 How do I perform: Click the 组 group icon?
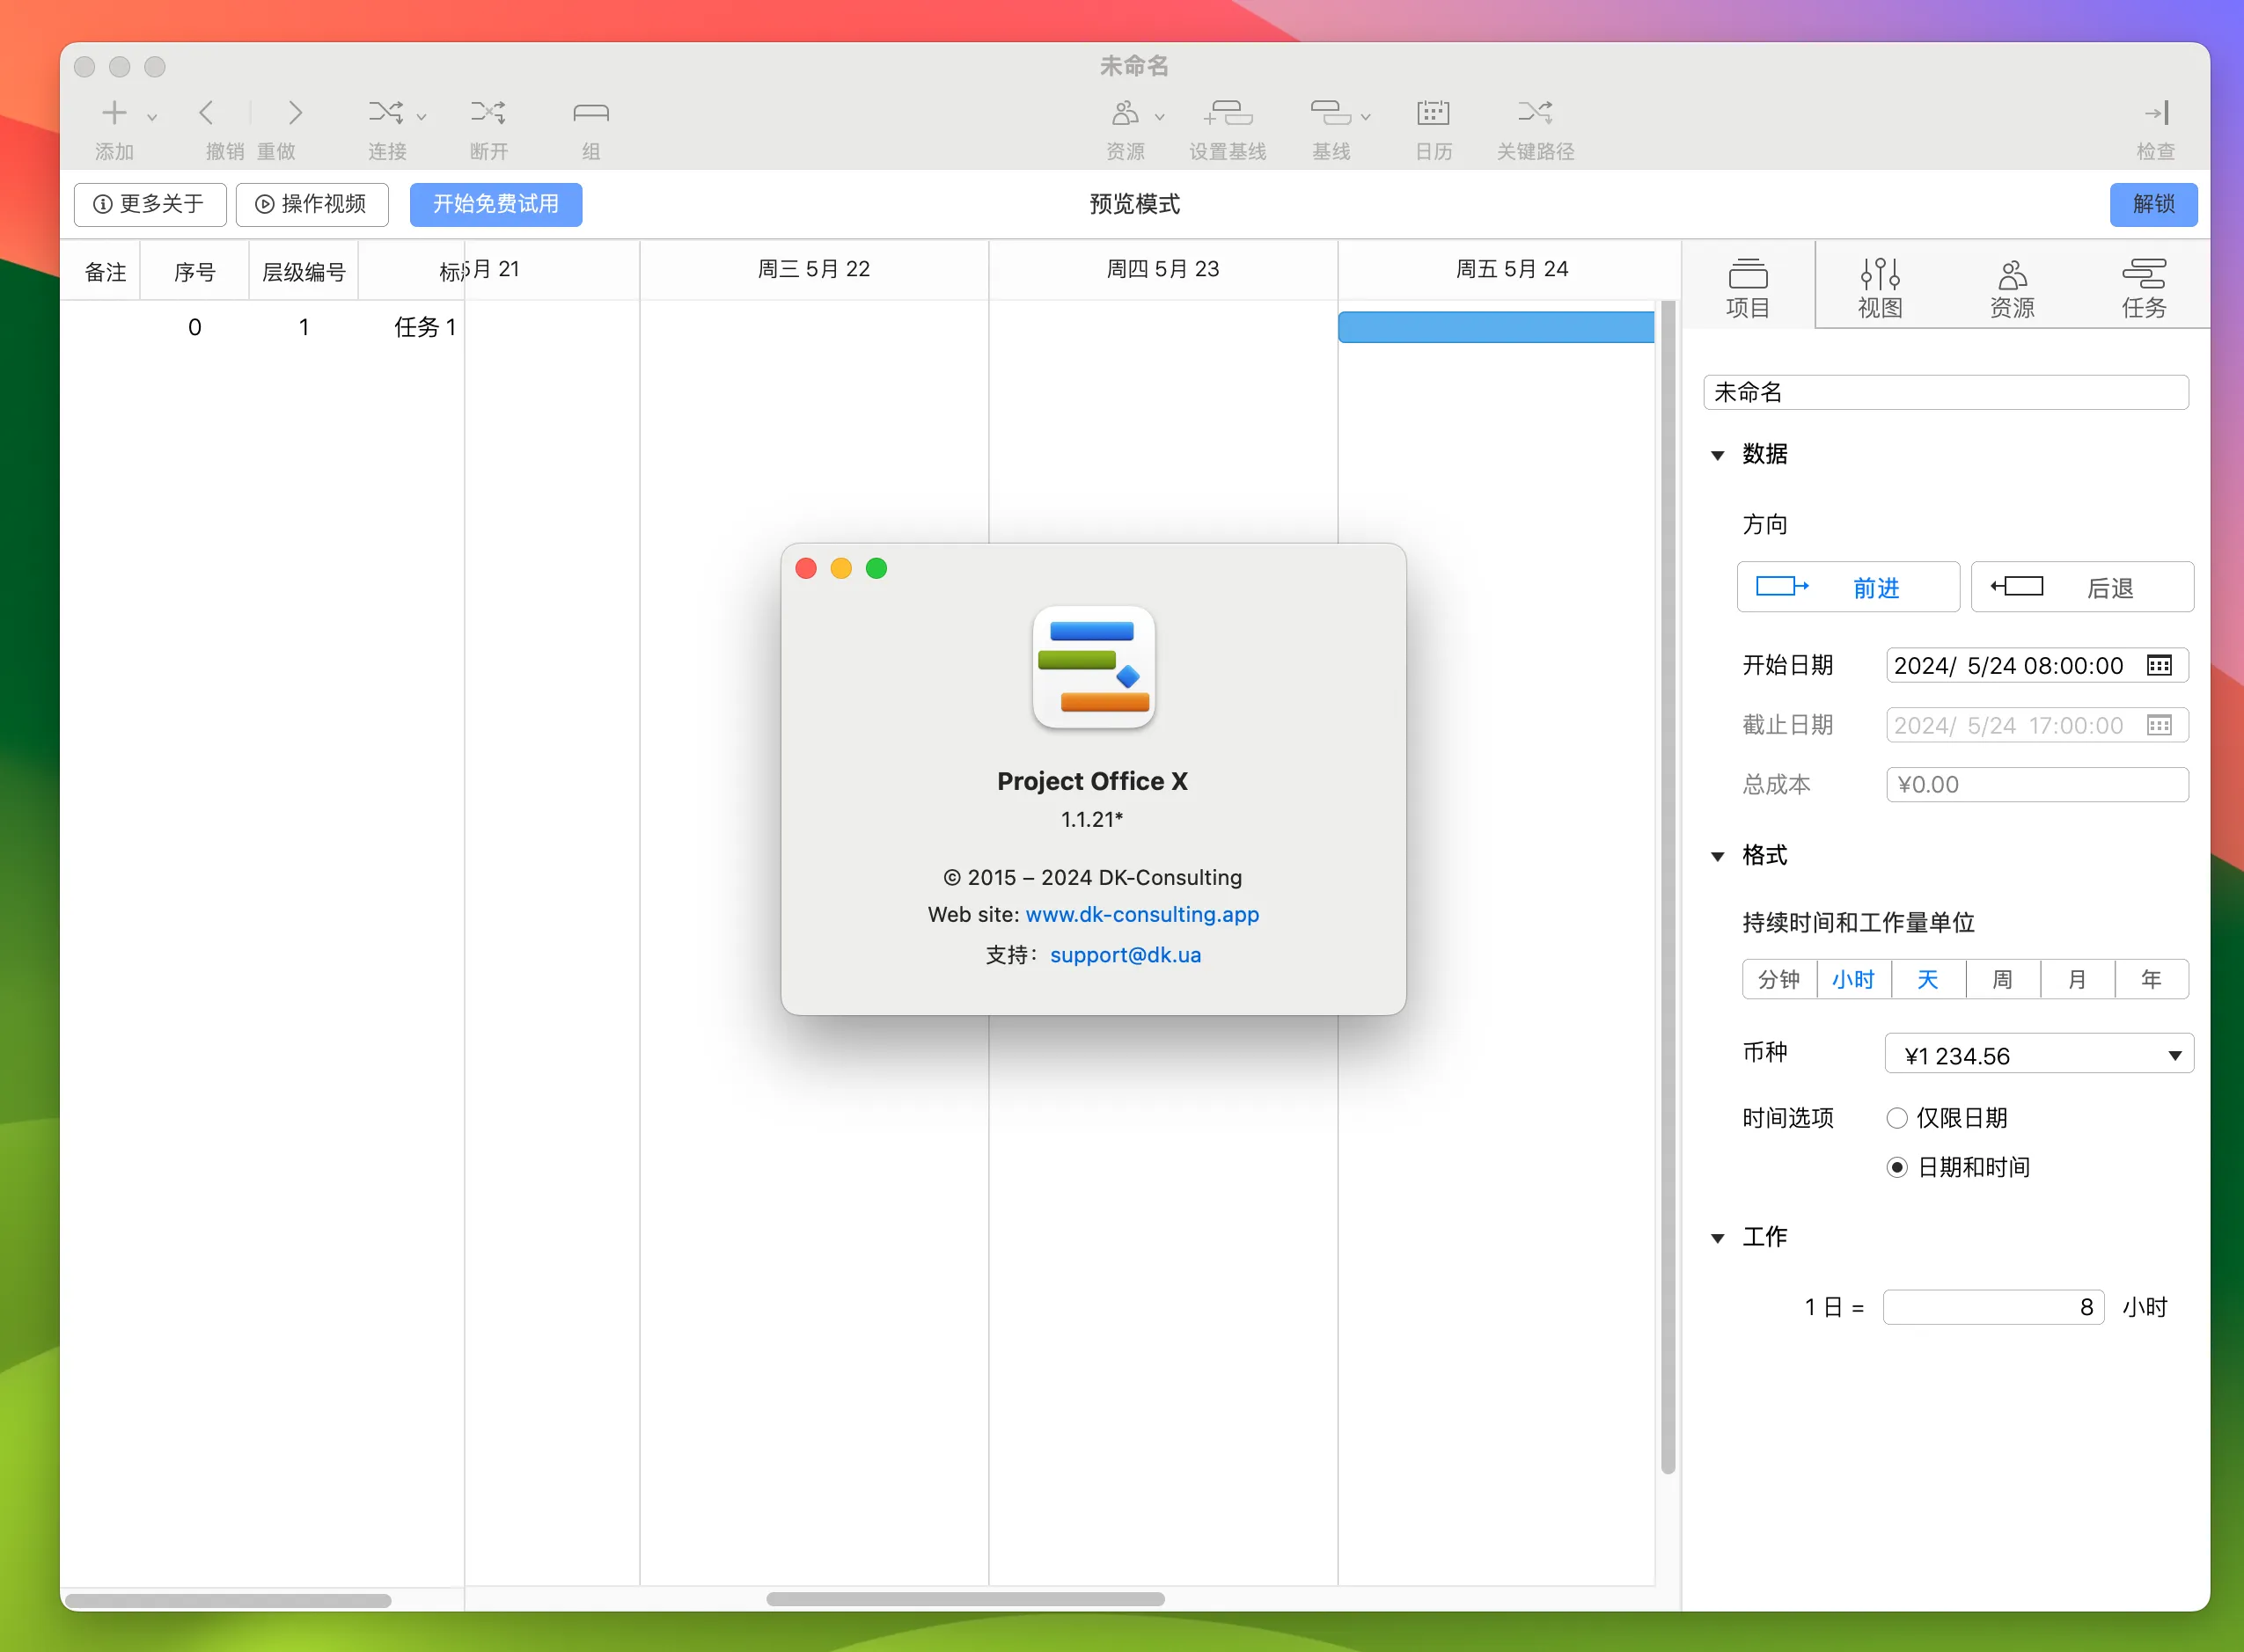[x=591, y=113]
